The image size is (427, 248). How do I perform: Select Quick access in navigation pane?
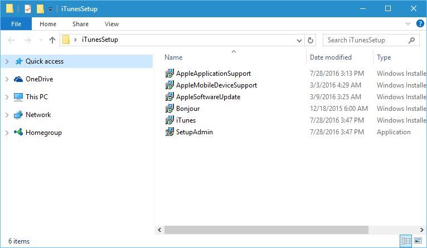(x=45, y=61)
